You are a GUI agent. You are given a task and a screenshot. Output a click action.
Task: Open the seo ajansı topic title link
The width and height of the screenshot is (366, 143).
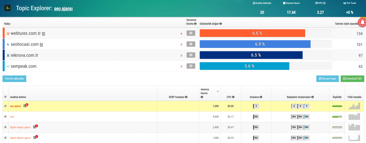(x=63, y=9)
